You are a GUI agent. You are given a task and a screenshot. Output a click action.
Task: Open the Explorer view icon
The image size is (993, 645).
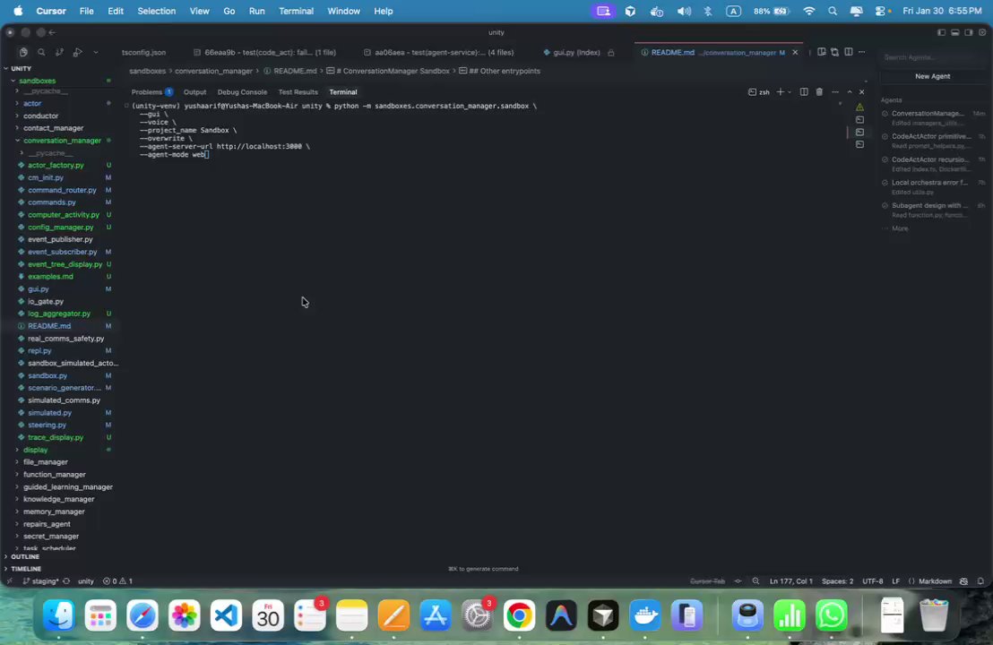point(23,53)
